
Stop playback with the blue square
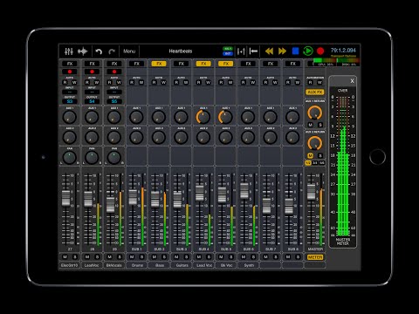point(295,51)
